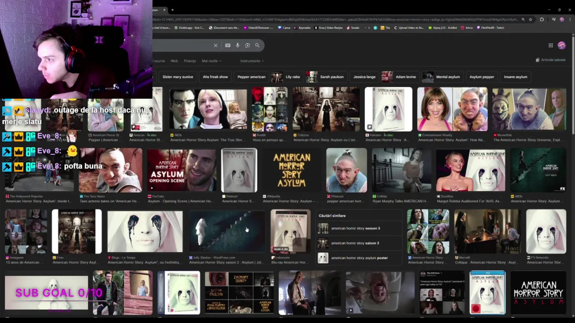575x323 pixels.
Task: Open the Document sans titre bookmark
Action: coord(224,28)
